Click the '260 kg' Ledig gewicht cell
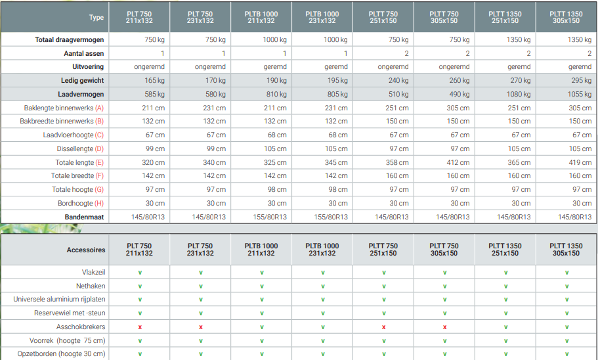Viewport: 598px width, 360px height. (459, 81)
